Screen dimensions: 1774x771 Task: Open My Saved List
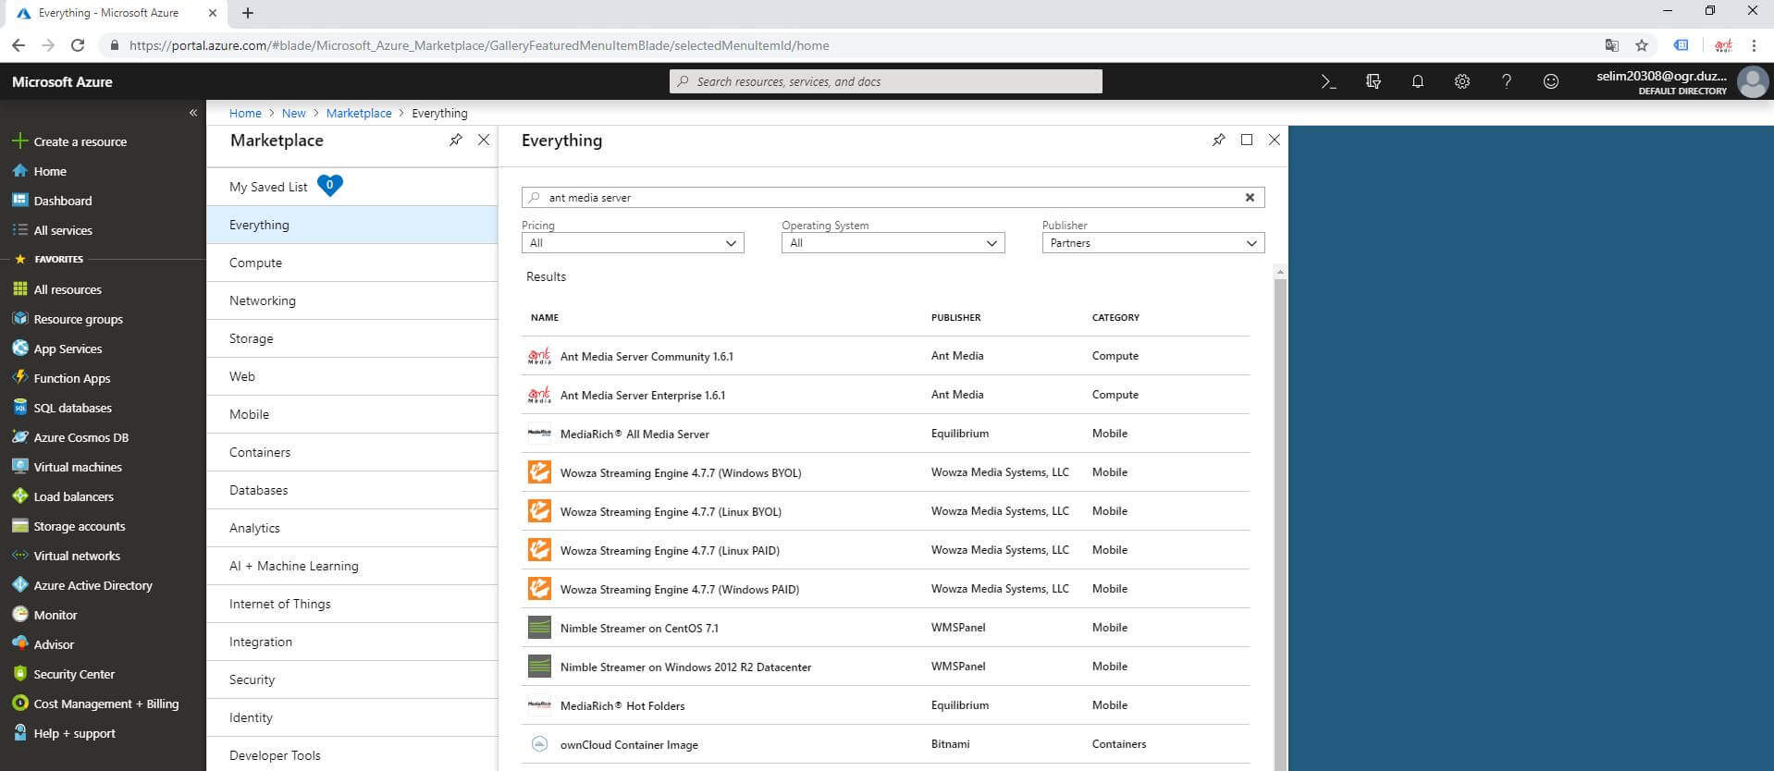(351, 187)
